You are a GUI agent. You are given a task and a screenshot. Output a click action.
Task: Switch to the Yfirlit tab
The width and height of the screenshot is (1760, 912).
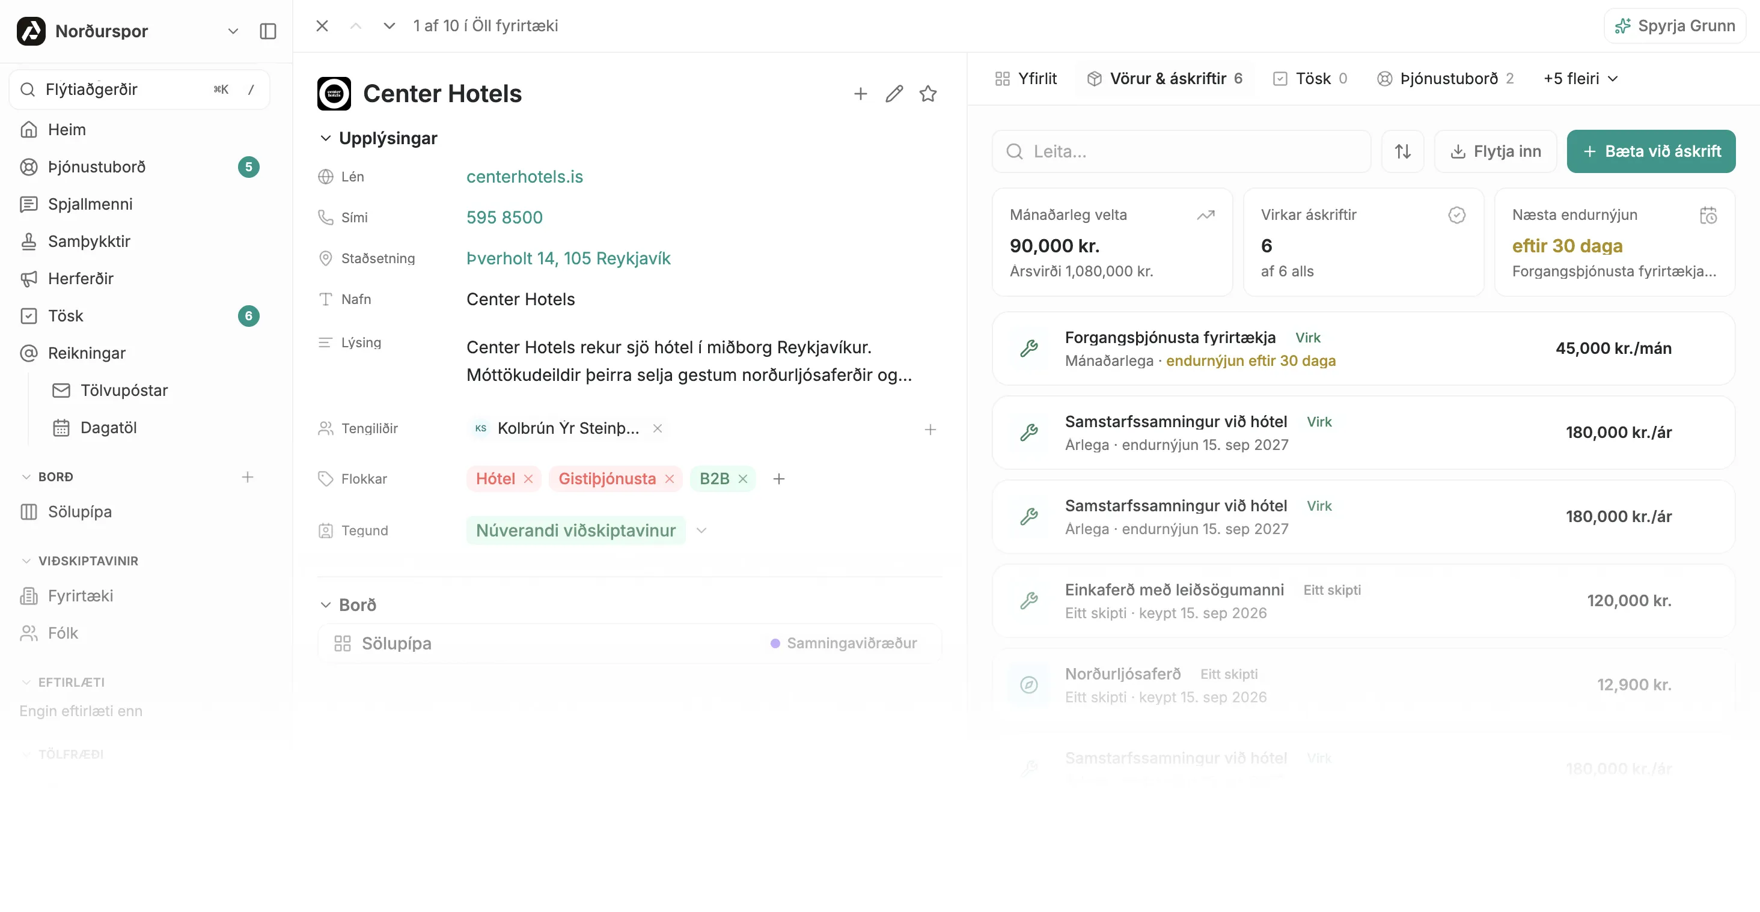[1025, 79]
